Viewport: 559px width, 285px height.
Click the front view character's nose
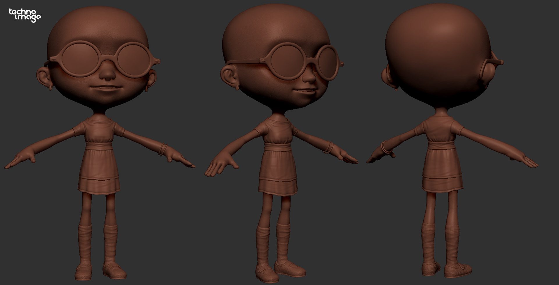coord(107,74)
